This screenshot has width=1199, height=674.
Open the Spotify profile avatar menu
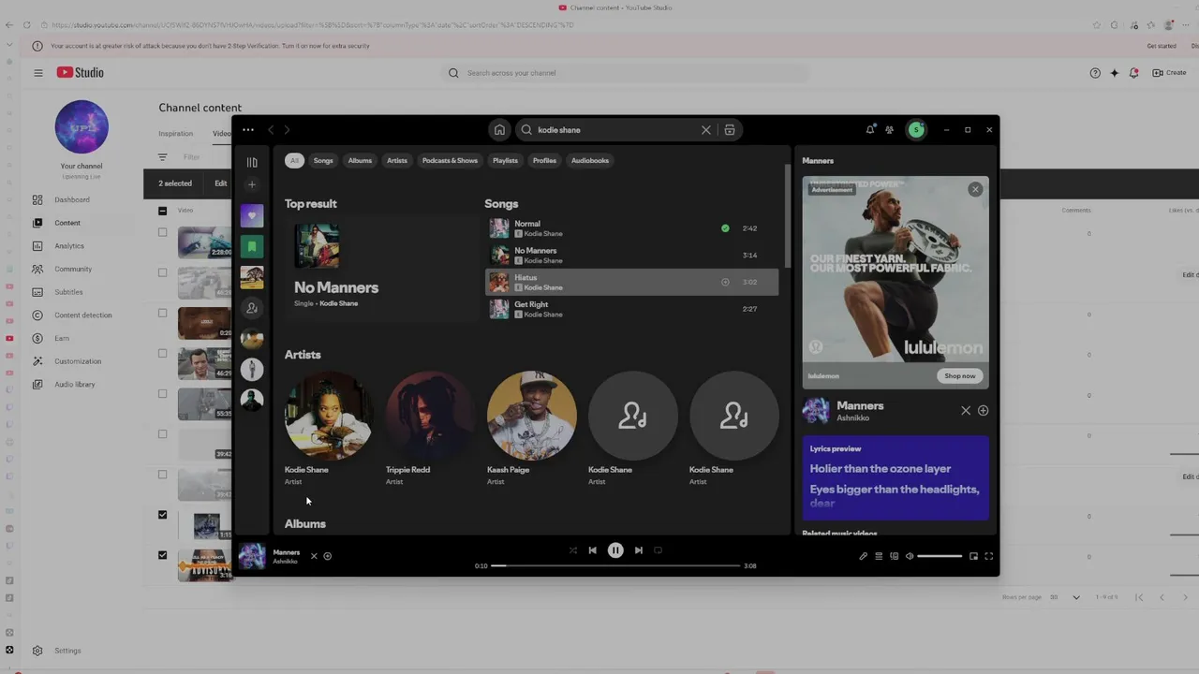click(x=916, y=130)
